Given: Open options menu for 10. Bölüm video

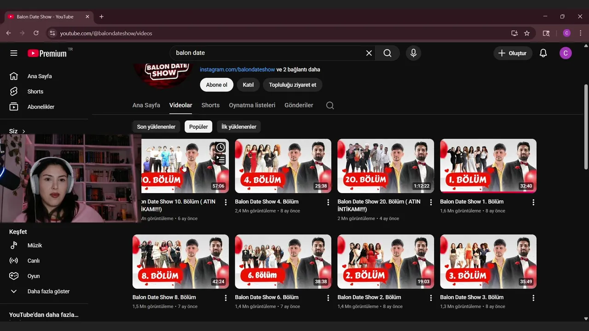Looking at the screenshot, I should 225,202.
